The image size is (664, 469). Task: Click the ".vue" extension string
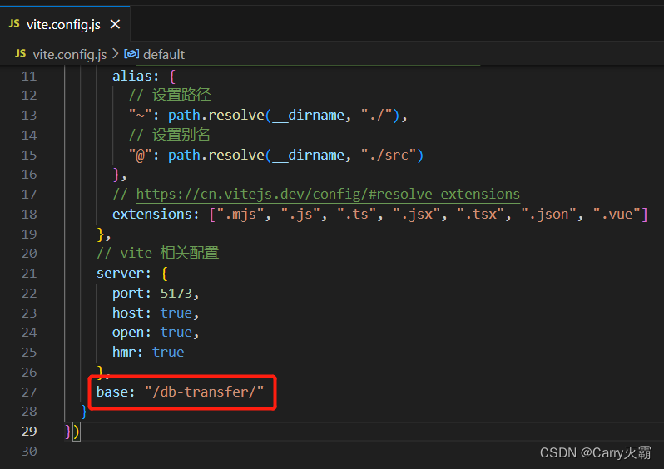tap(617, 215)
